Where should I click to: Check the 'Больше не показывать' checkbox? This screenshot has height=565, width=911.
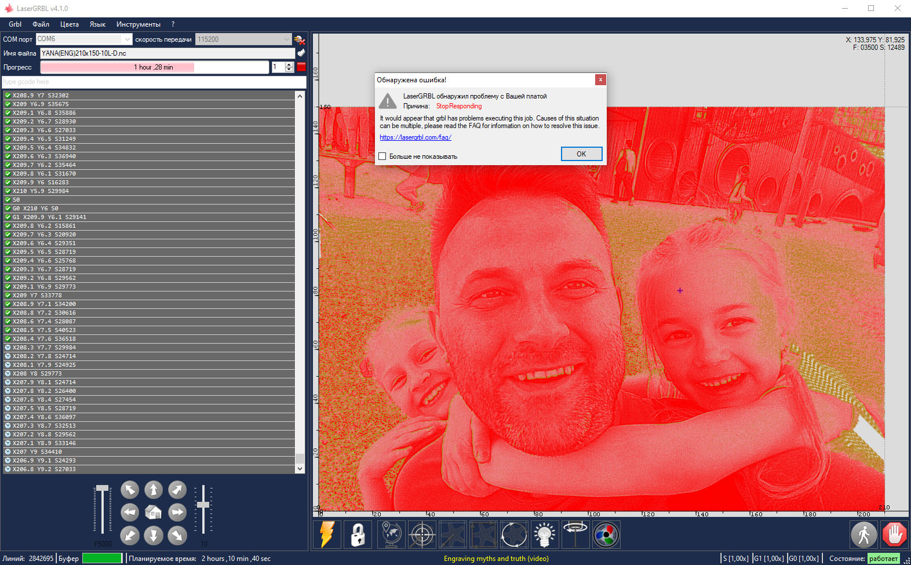tap(382, 156)
